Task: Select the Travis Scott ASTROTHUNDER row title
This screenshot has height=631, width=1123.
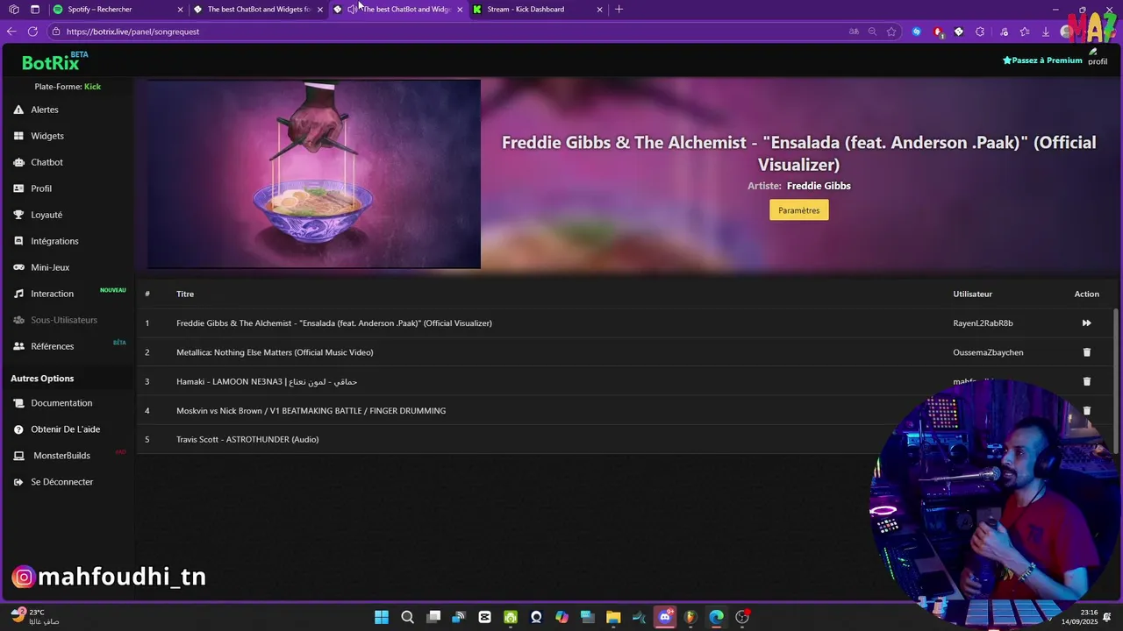Action: pyautogui.click(x=247, y=439)
